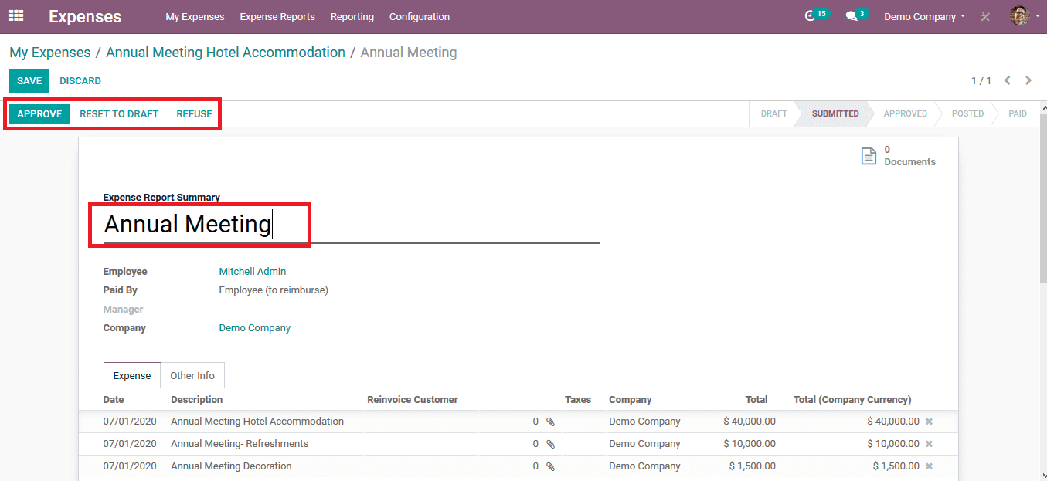Viewport: 1047px width, 481px height.
Task: Click attachment paperclip for Decoration row
Action: click(550, 466)
